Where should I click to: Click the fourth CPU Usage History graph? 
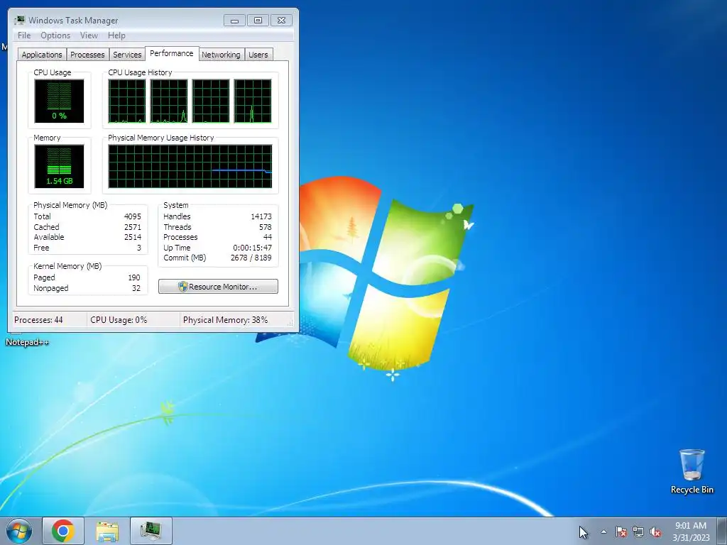click(253, 101)
